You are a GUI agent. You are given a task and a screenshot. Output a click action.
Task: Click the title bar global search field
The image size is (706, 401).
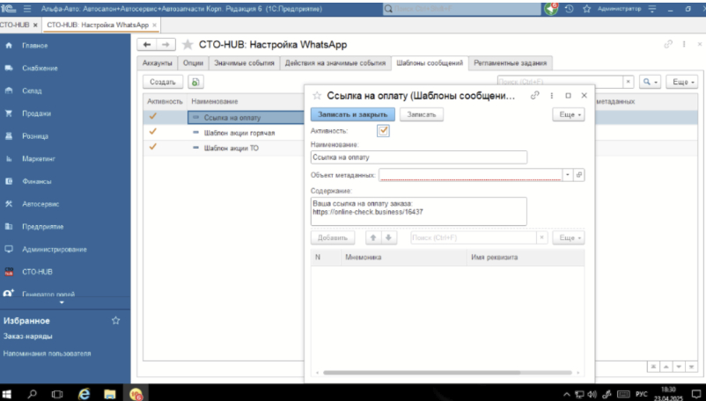[x=461, y=9]
